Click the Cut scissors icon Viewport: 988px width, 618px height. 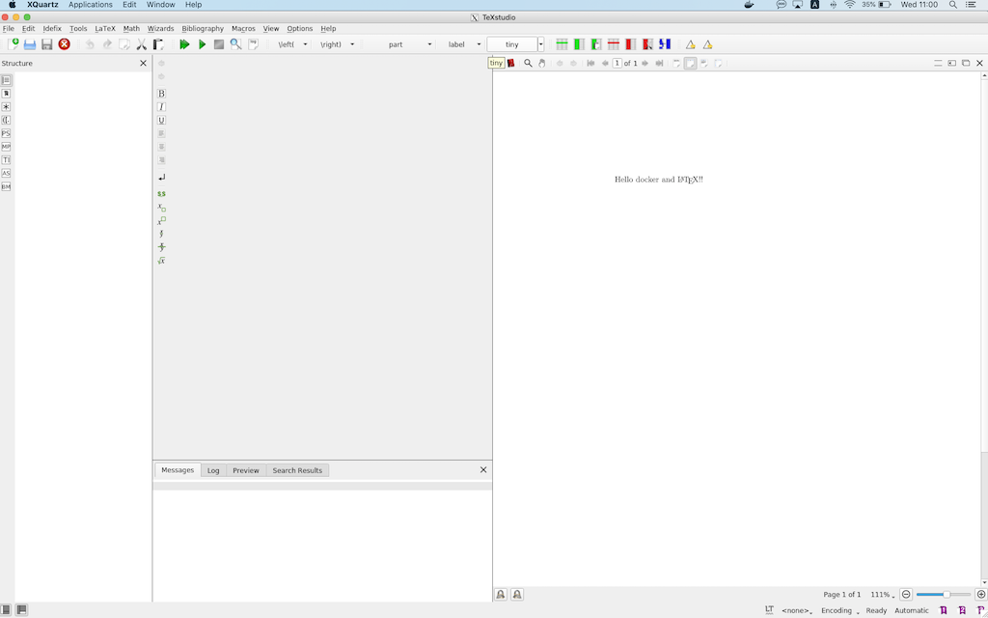coord(141,44)
